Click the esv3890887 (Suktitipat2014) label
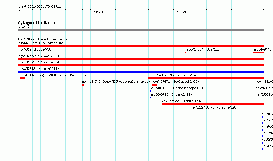 [x=173, y=75]
